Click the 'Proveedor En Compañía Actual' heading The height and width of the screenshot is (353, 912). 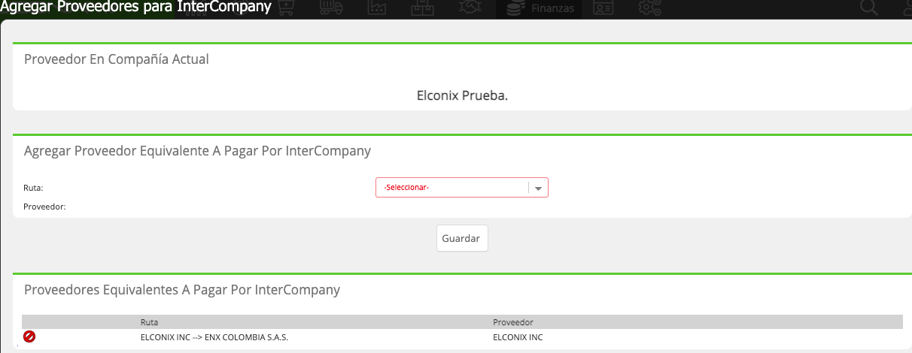coord(117,59)
